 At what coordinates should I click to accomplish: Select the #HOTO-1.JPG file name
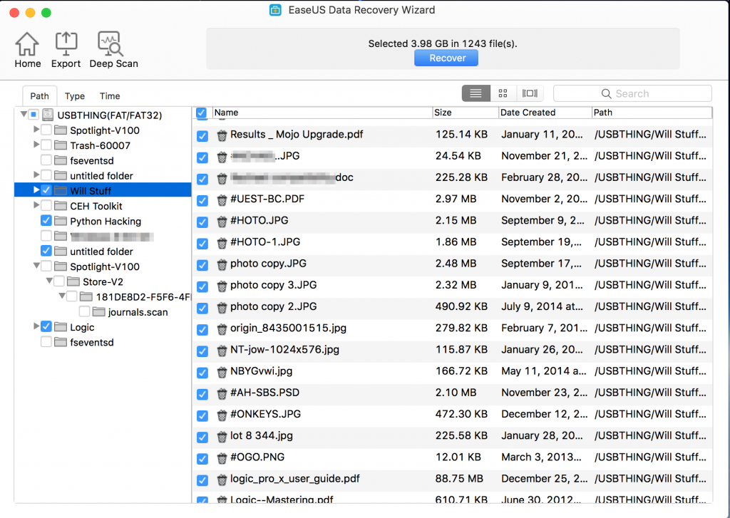[265, 242]
